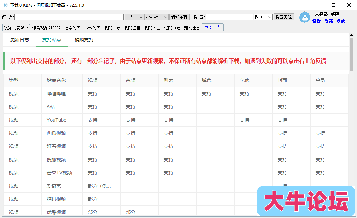Image resolution: width=357 pixels, height=218 pixels.
Task: Click the app icon in title bar
Action: click(x=6, y=5)
